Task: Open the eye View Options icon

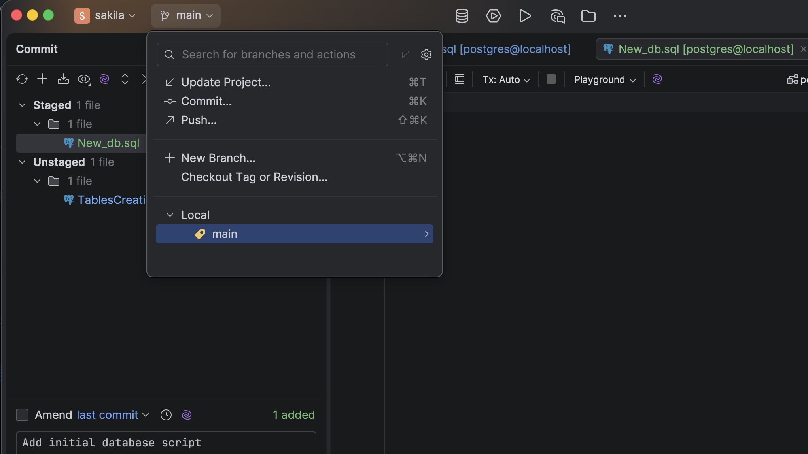Action: [x=84, y=79]
